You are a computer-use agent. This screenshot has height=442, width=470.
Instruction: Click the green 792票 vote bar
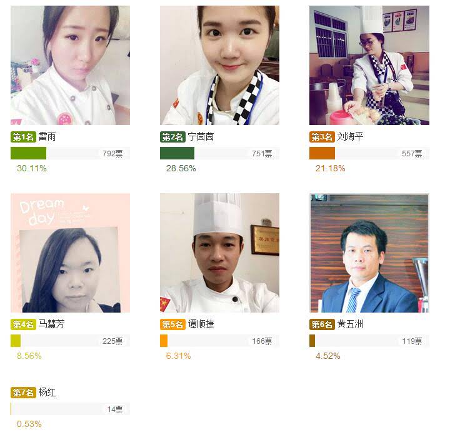coord(70,153)
